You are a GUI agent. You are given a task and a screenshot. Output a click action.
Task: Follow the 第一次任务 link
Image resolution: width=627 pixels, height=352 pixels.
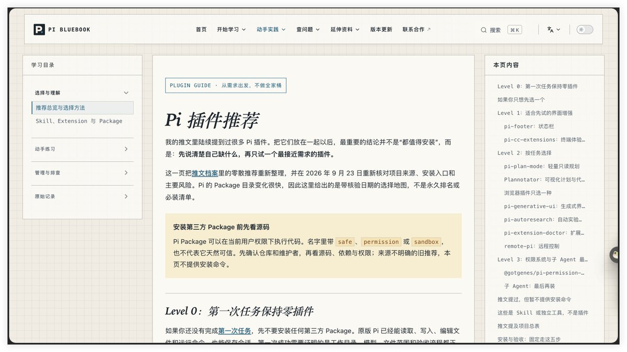235,331
